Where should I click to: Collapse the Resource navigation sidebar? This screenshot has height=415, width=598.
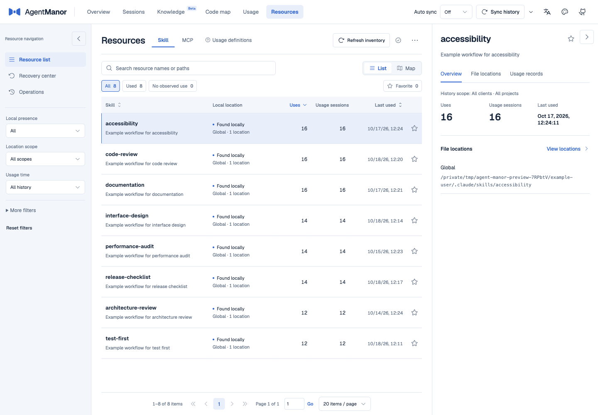[79, 39]
